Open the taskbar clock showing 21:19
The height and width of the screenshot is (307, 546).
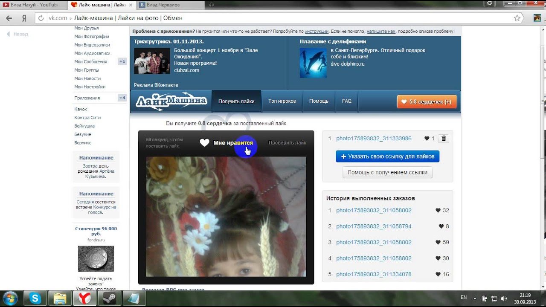pyautogui.click(x=525, y=298)
